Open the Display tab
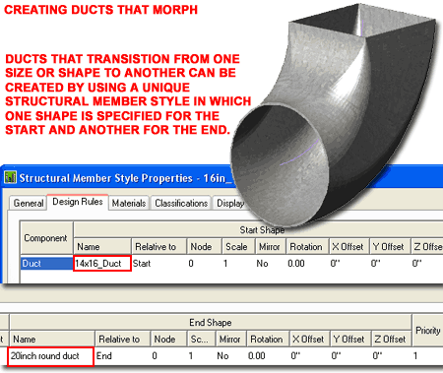 point(229,203)
